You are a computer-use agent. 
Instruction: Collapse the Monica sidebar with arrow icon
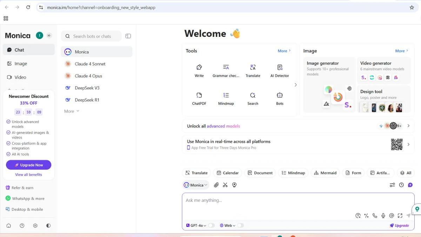point(49,35)
